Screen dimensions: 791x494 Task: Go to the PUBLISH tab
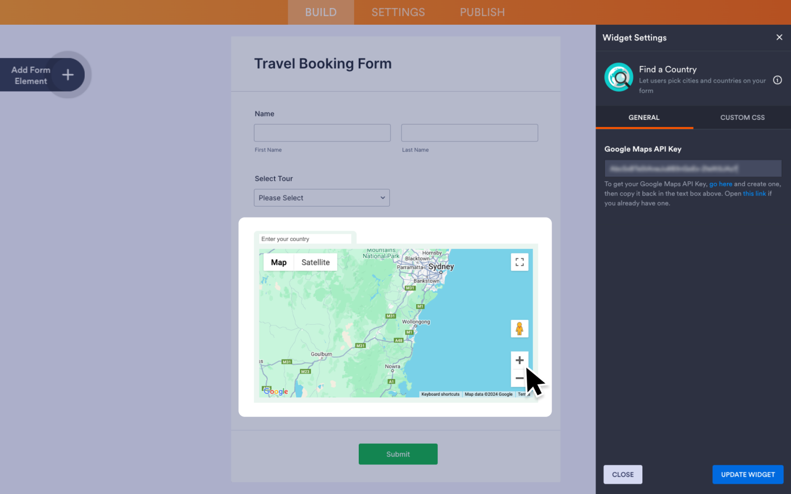pos(482,12)
